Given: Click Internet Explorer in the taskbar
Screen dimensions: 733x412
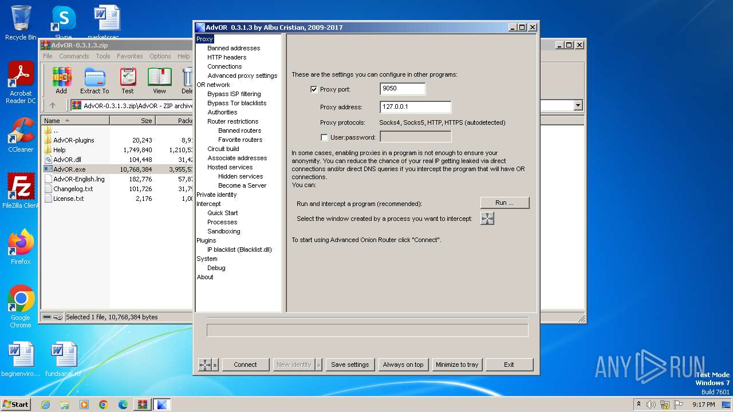Looking at the screenshot, I should pos(45,405).
